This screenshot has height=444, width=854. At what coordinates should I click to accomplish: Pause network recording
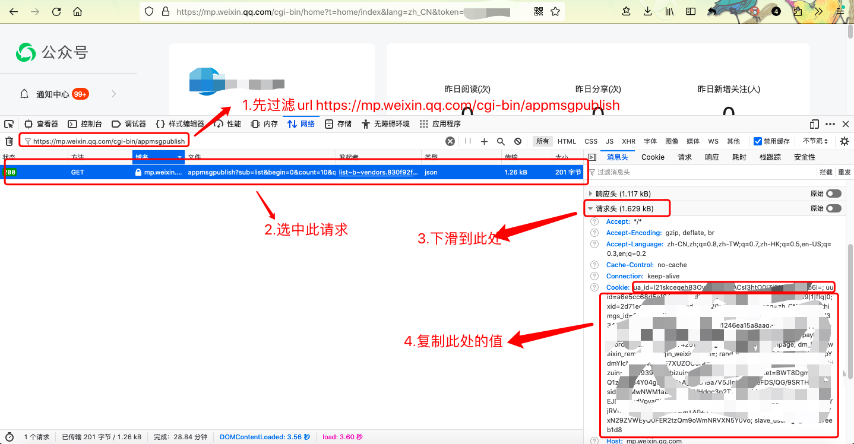tap(468, 141)
